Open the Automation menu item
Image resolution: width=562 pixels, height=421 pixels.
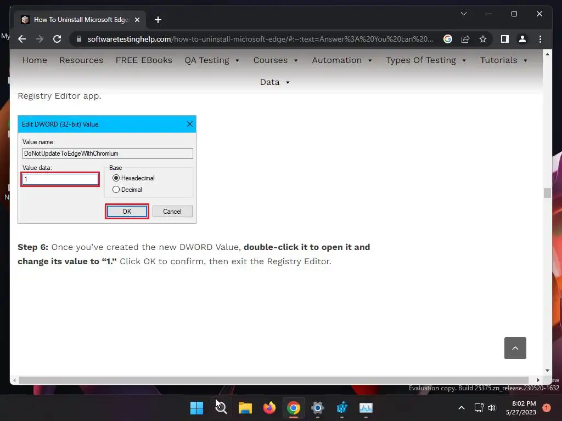pyautogui.click(x=336, y=60)
